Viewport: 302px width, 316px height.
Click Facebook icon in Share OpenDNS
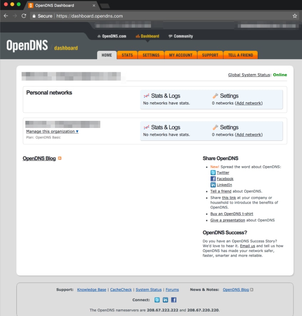click(x=213, y=179)
